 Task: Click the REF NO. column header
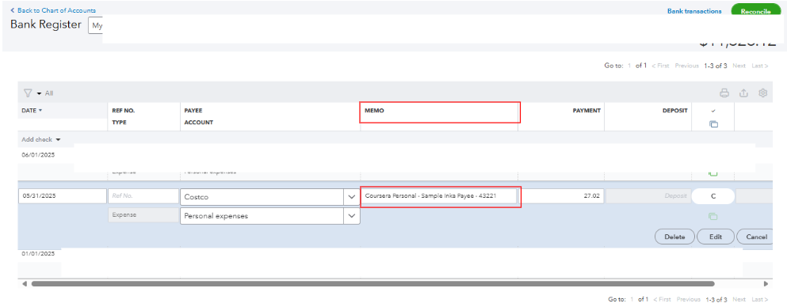click(123, 110)
